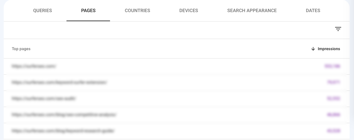Click the Impressions column header
354x140 pixels.
click(329, 49)
